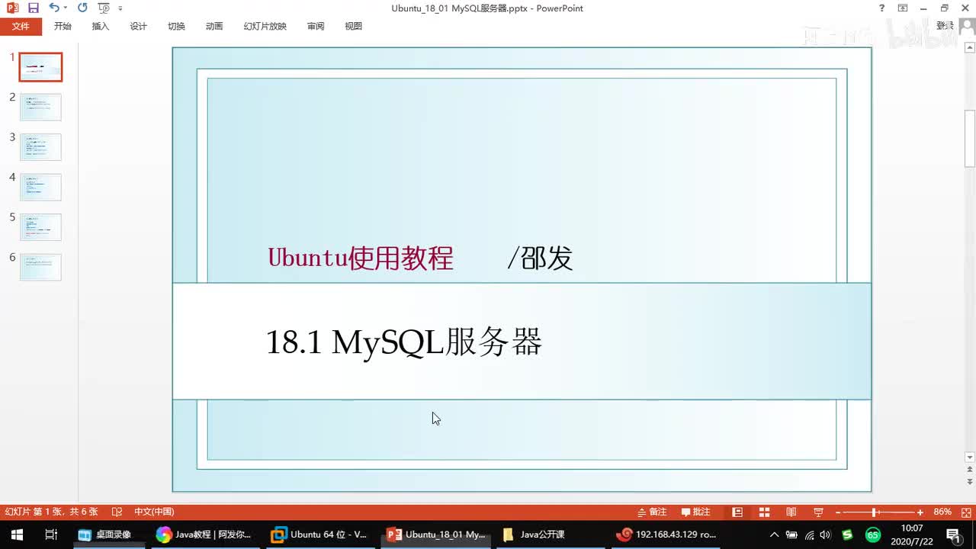Toggle the 批注 comments pane
Screen dimensions: 976x549
click(695, 512)
